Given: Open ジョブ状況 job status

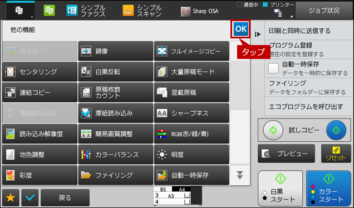Looking at the screenshot, I should pyautogui.click(x=324, y=11).
